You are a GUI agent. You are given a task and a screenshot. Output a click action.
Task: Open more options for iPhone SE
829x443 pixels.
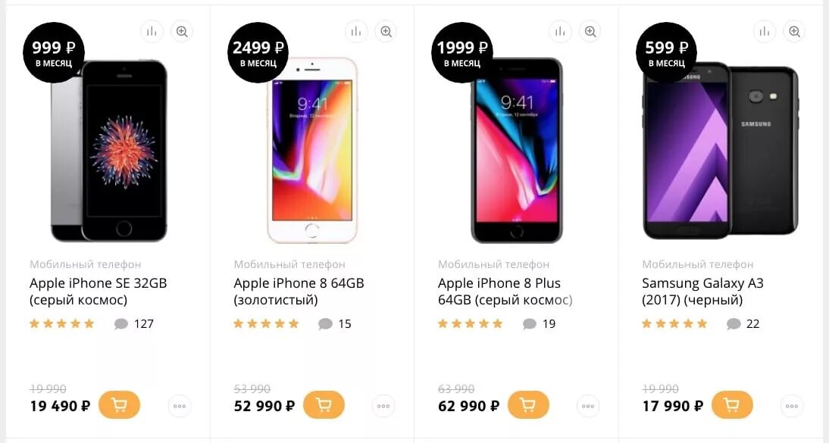pos(180,406)
